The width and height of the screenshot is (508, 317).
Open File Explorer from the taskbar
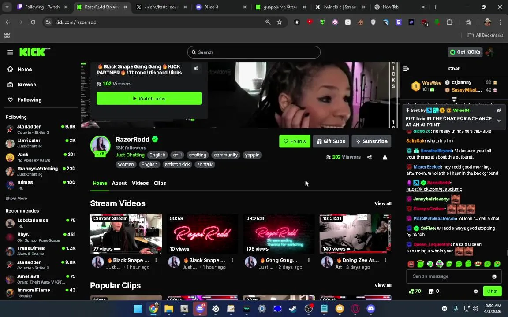click(x=169, y=309)
